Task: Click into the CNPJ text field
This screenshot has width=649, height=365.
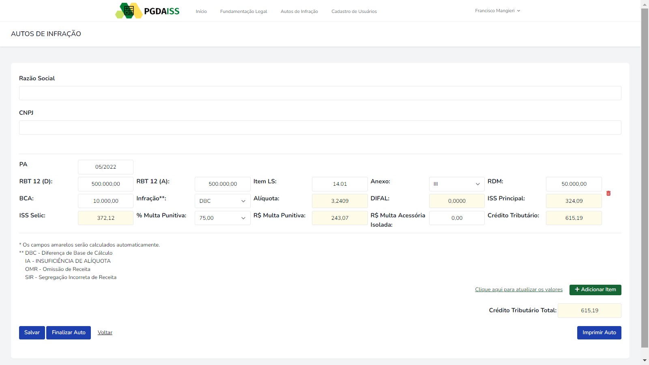Action: [320, 128]
